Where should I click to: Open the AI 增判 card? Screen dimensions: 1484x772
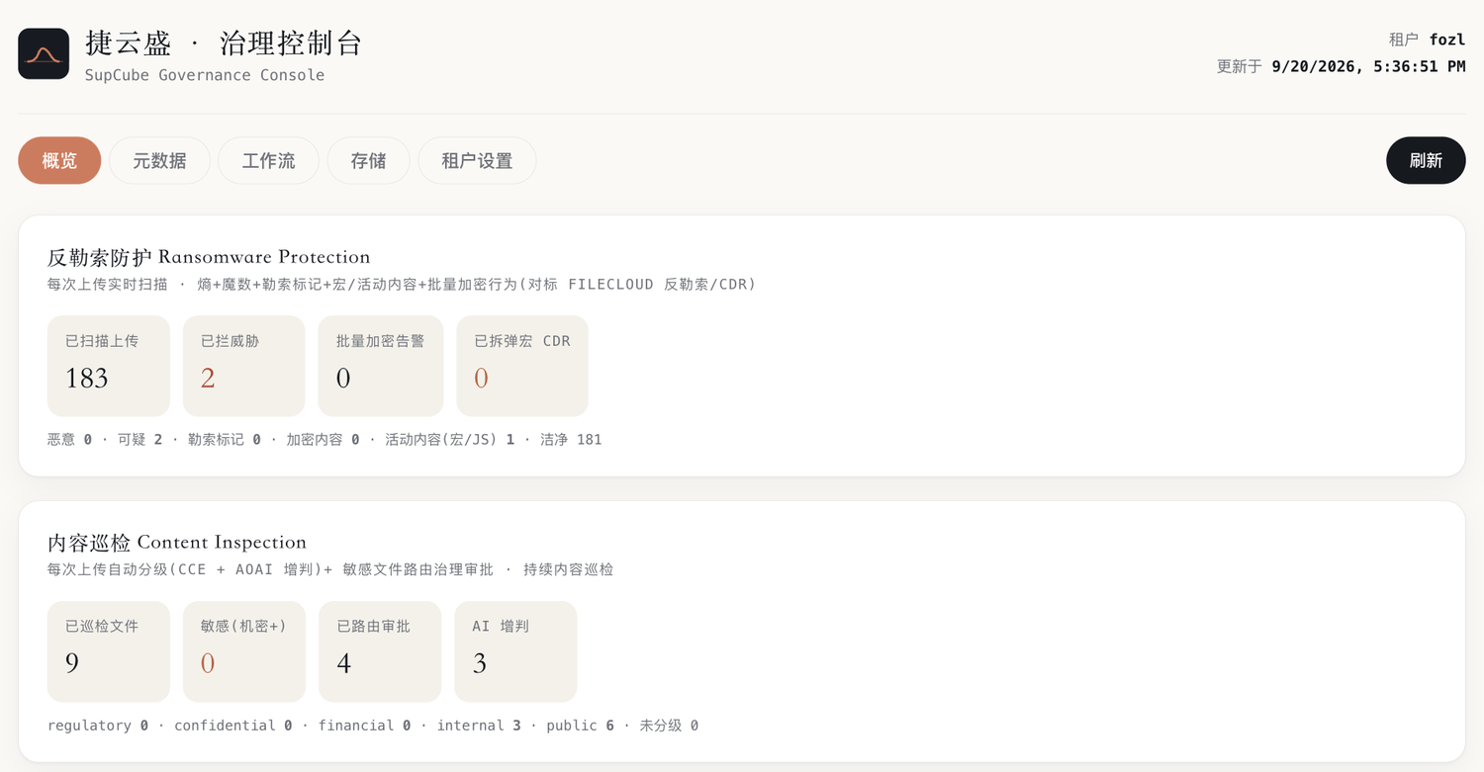pos(515,651)
